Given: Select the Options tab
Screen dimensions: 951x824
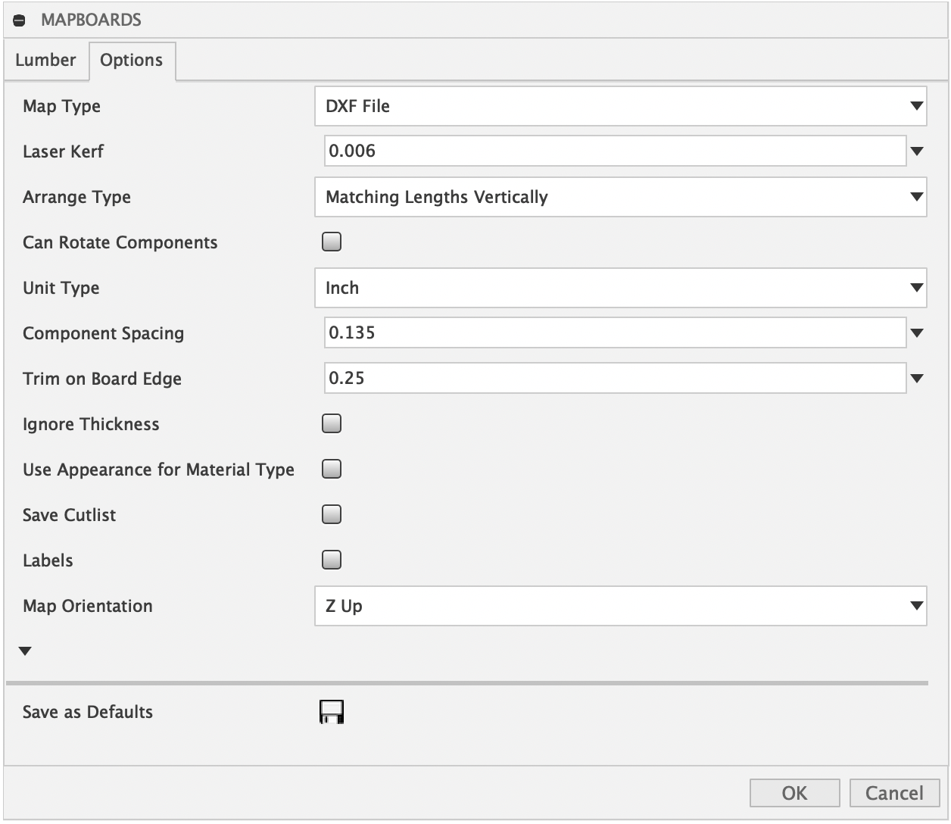Looking at the screenshot, I should [131, 61].
